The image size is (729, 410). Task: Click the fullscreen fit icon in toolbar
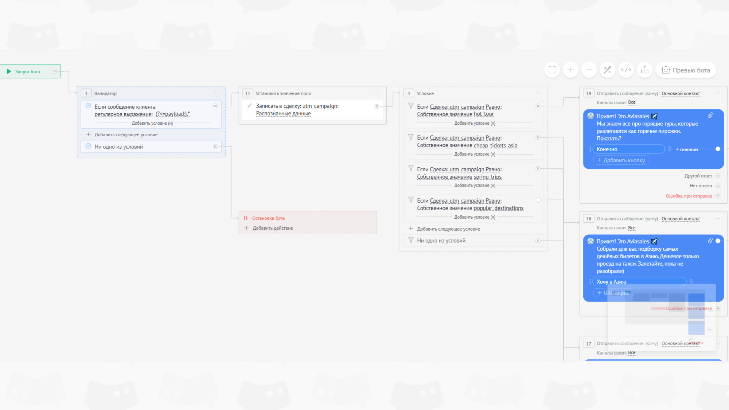click(x=552, y=70)
